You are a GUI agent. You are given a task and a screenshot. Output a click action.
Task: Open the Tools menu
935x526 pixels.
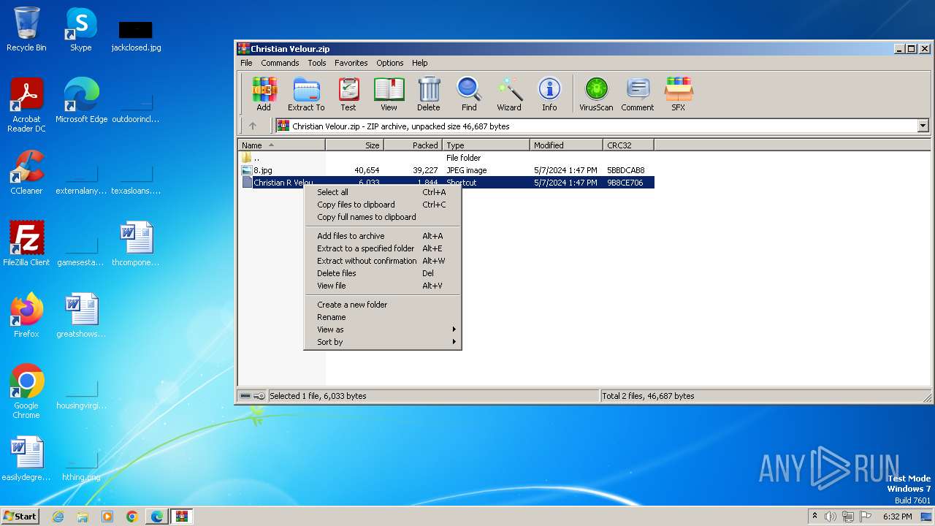[x=317, y=63]
